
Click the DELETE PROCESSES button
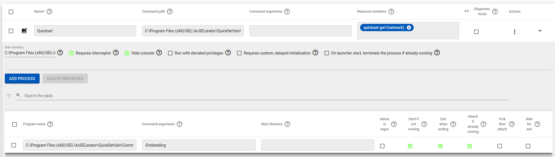(65, 79)
